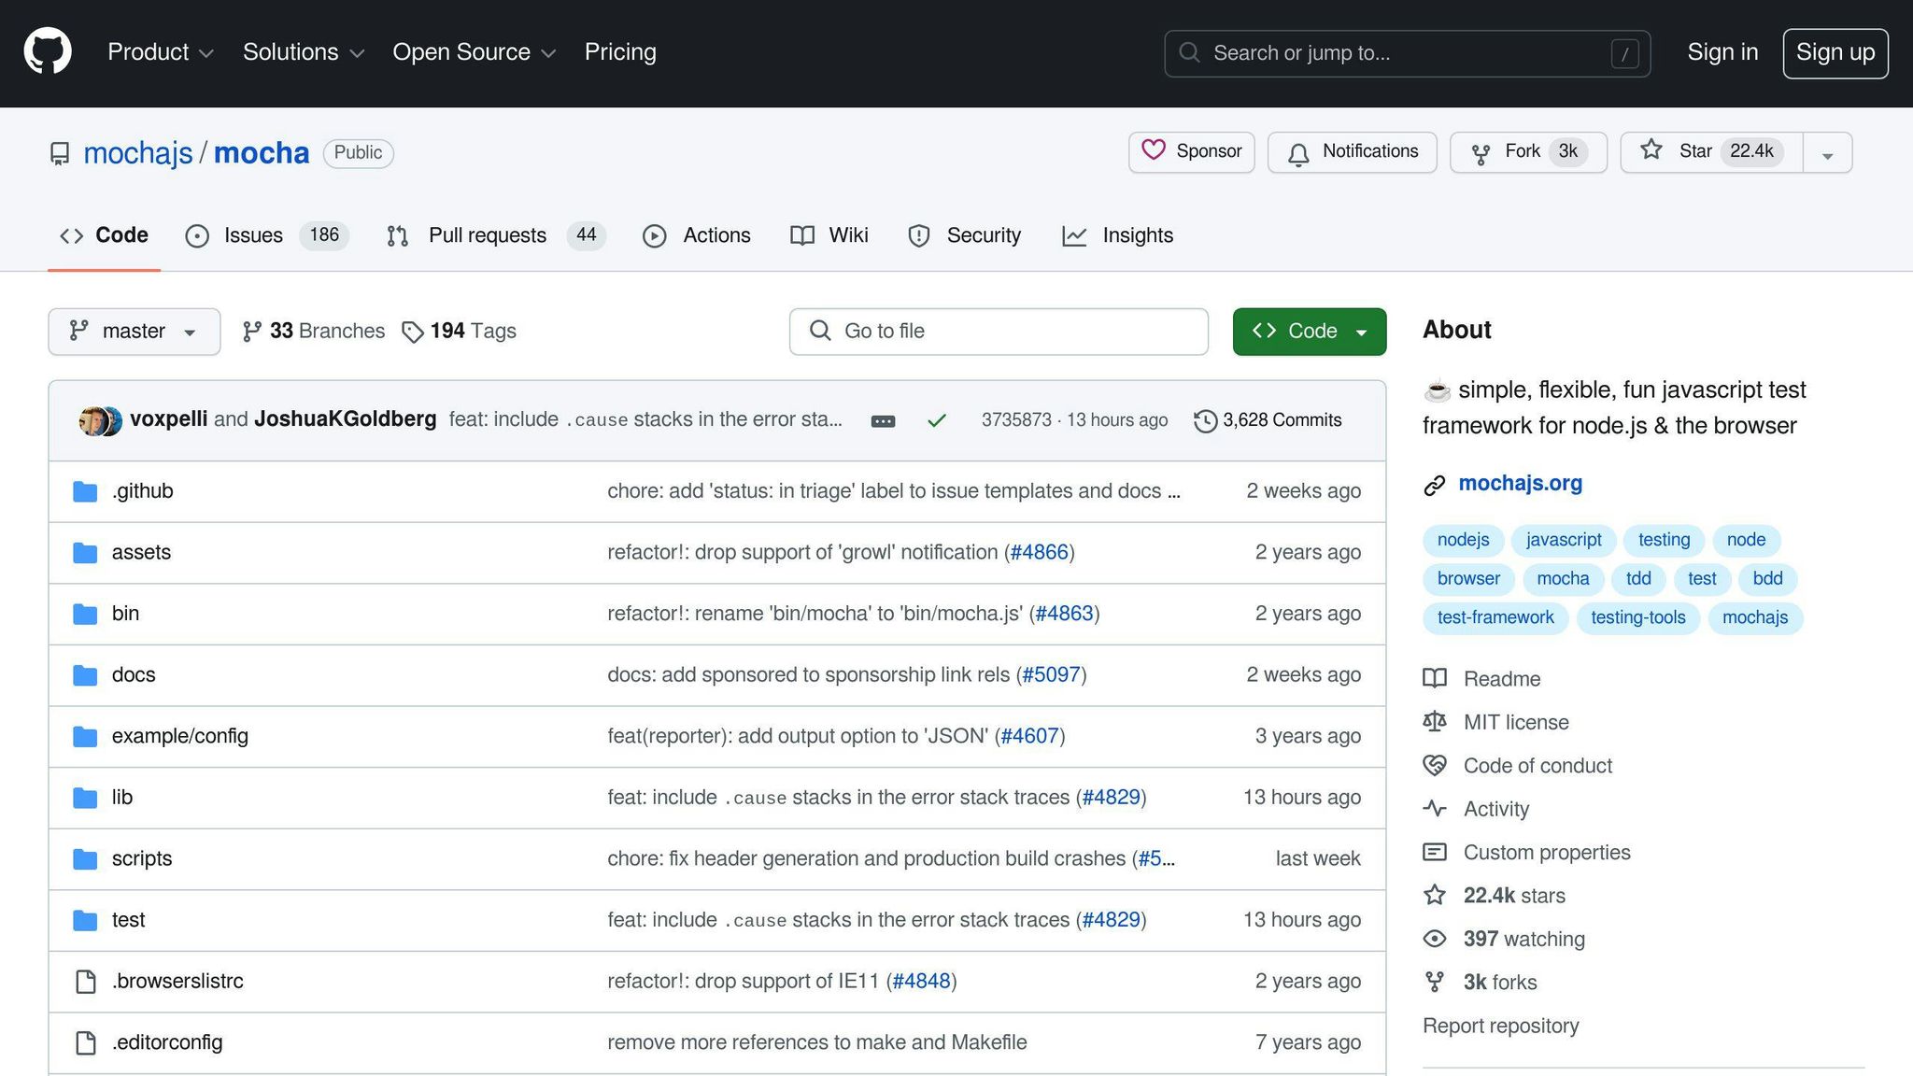Click the GitHub logo icon
The image size is (1913, 1076).
(48, 51)
